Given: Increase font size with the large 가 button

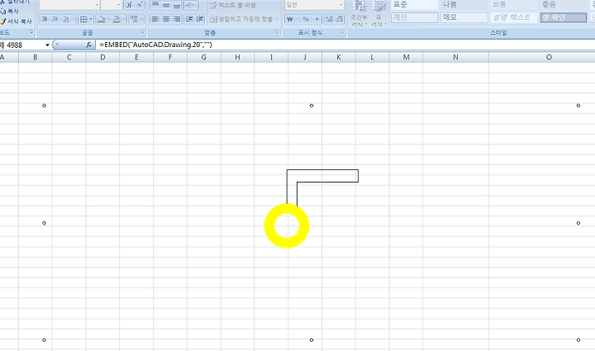Looking at the screenshot, I should [x=129, y=5].
